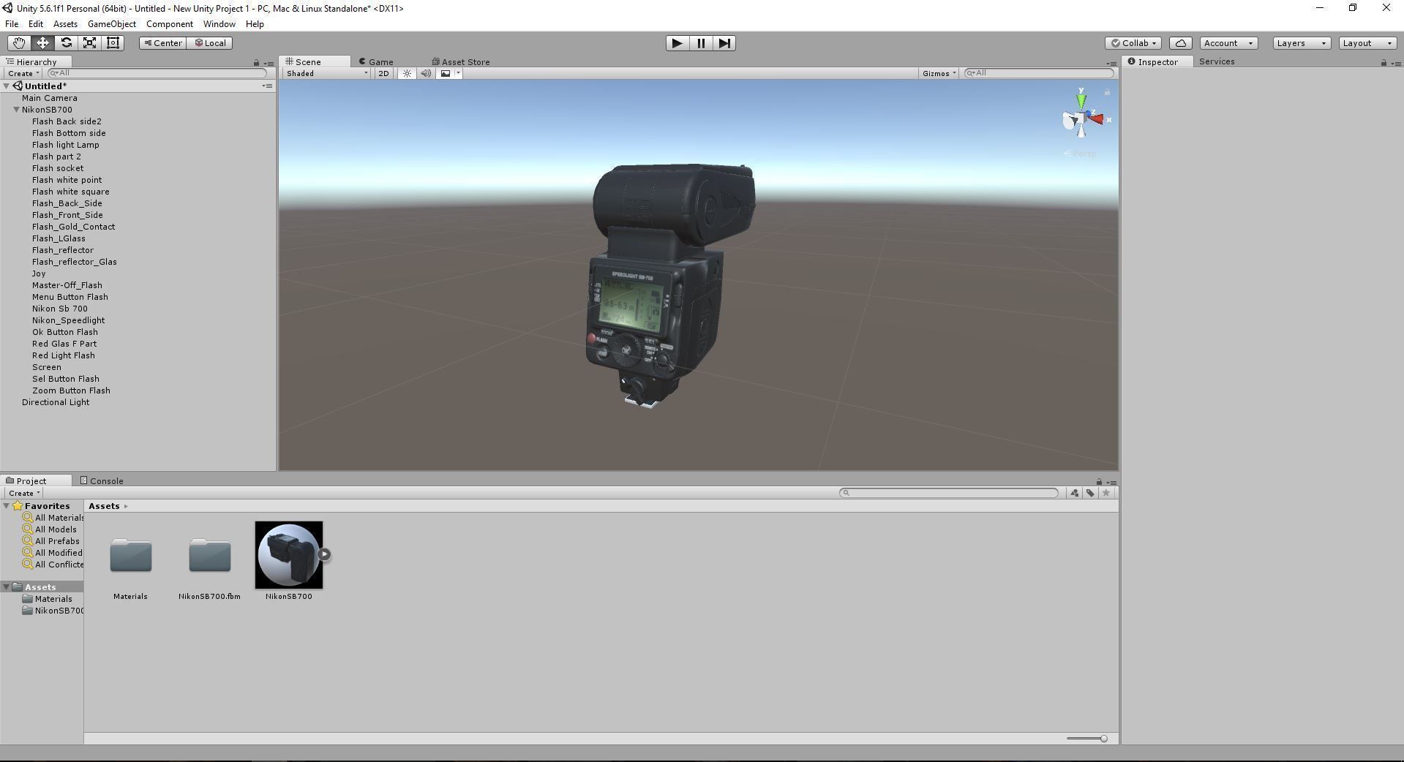
Task: Open the Layers dropdown
Action: pyautogui.click(x=1301, y=43)
